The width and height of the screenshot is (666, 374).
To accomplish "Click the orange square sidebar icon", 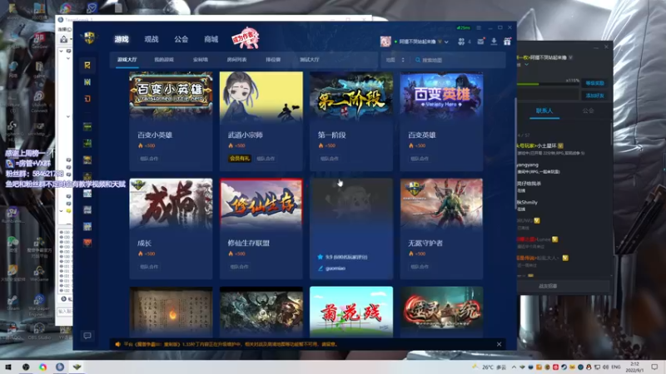I will pos(87,98).
